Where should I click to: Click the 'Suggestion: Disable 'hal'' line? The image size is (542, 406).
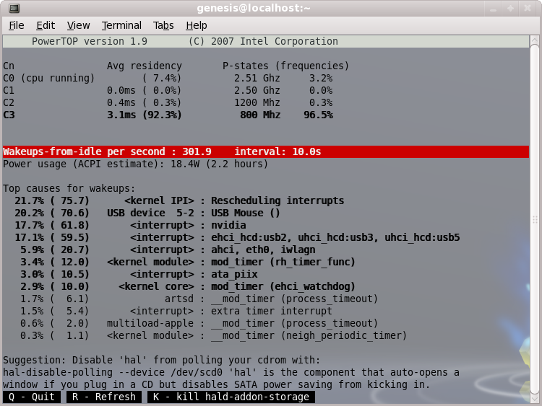162,360
